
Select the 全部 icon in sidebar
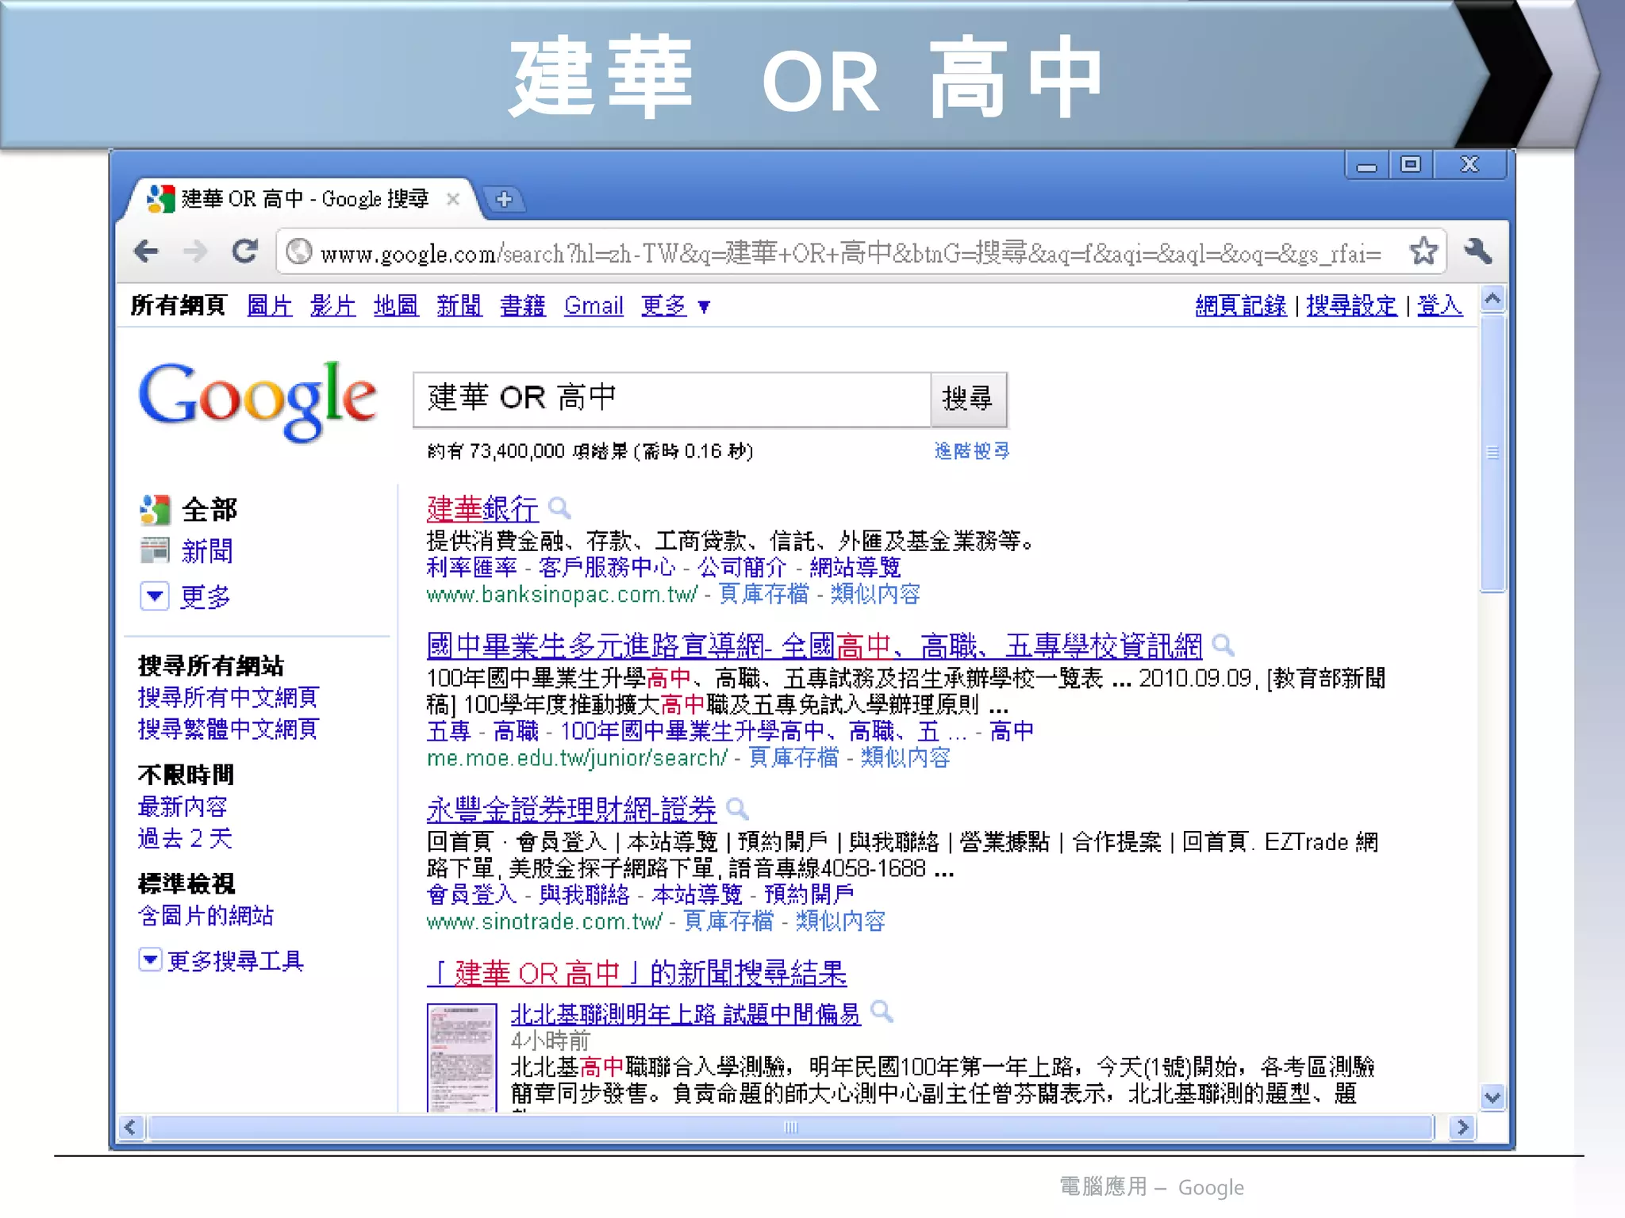[155, 510]
